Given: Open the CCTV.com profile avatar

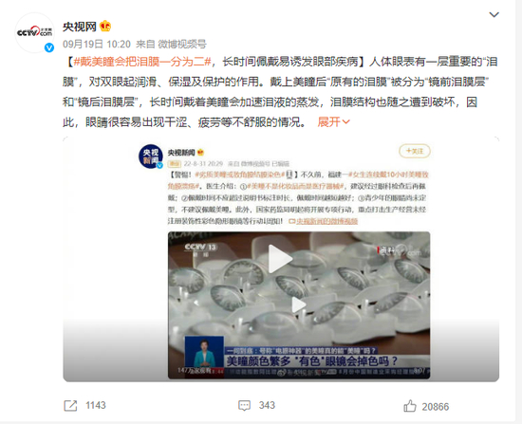Looking at the screenshot, I should coord(34,32).
